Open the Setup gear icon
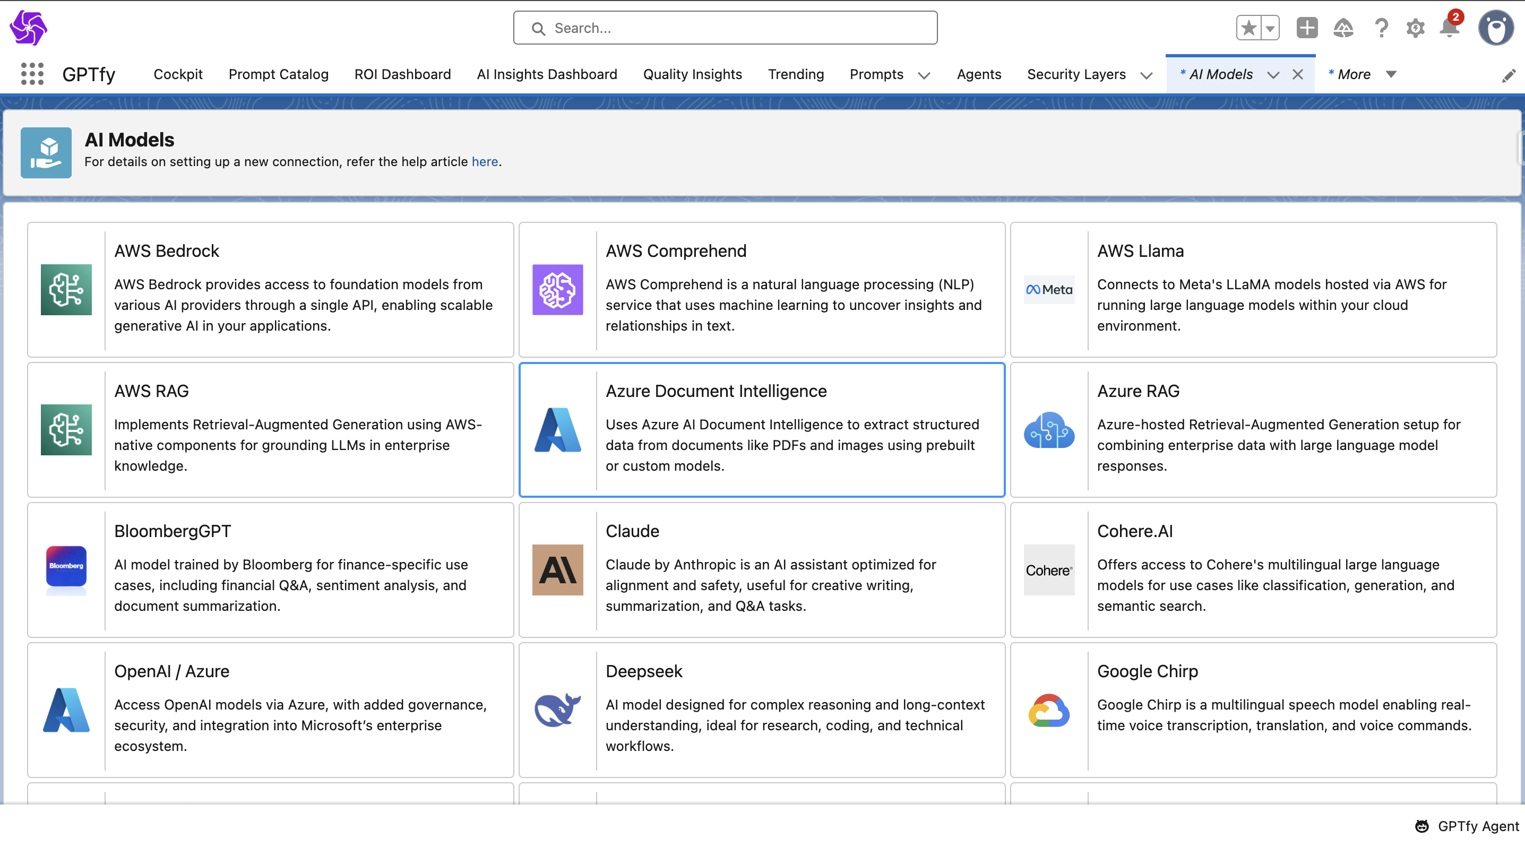This screenshot has width=1525, height=847. pyautogui.click(x=1415, y=28)
